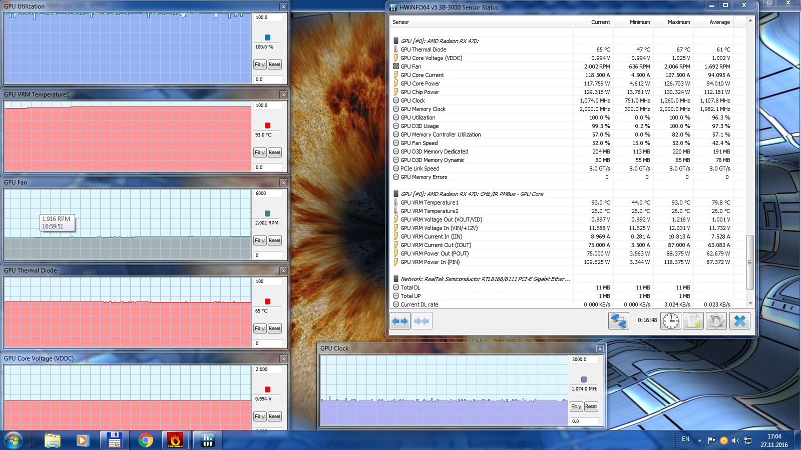The image size is (801, 450).
Task: Start logging with the sheet-plus icon
Action: click(x=693, y=321)
